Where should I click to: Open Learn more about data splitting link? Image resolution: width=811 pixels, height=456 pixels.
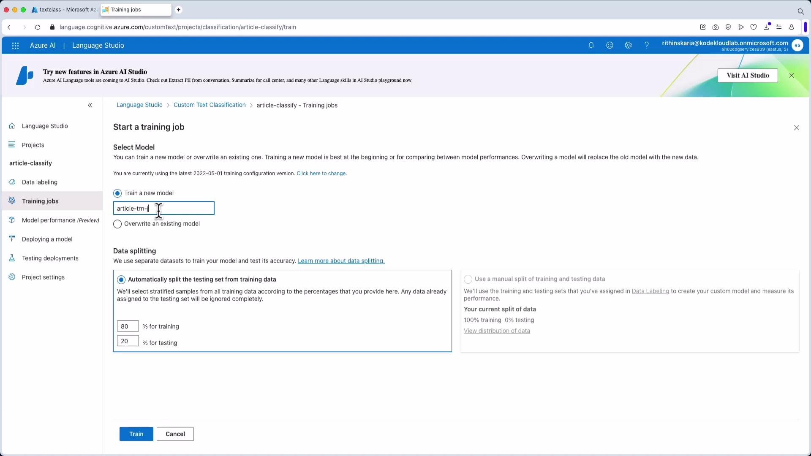coord(341,261)
